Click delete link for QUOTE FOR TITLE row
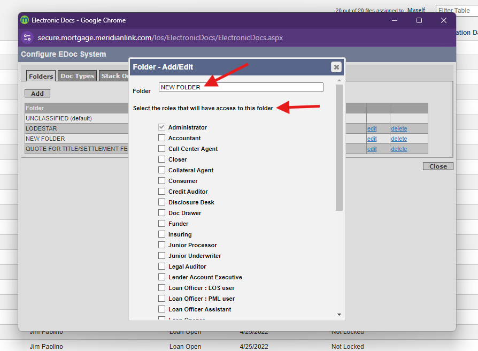478x351 pixels. click(x=399, y=149)
